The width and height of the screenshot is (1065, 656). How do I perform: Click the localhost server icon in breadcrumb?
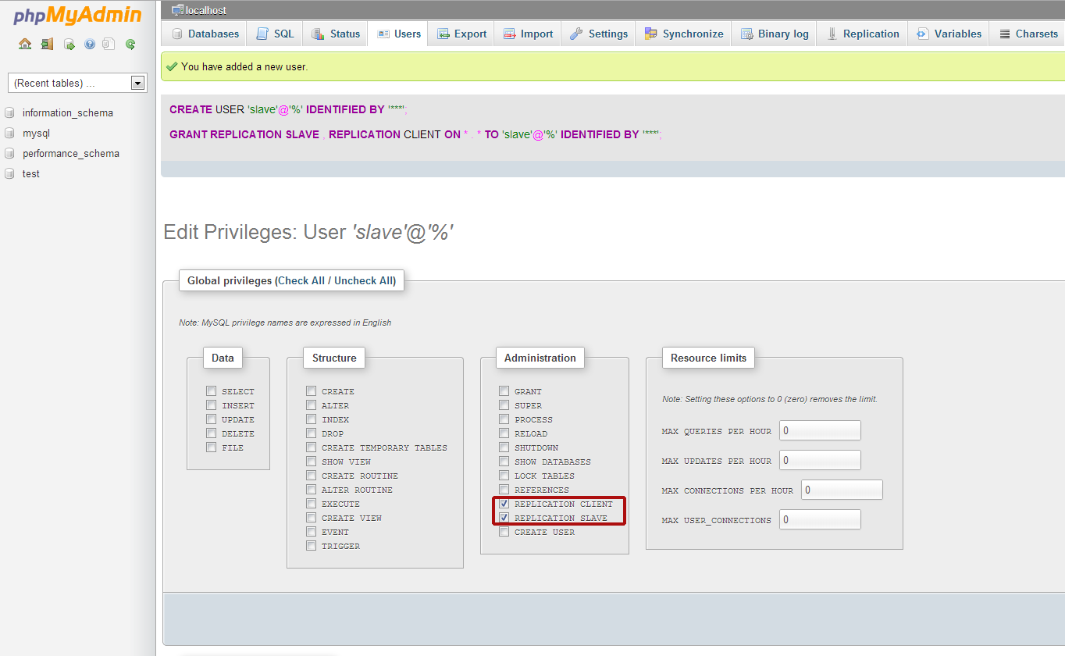177,10
